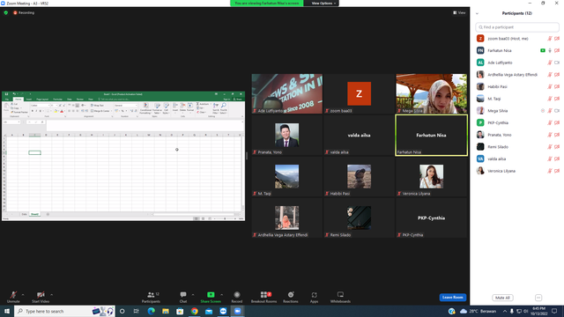This screenshot has width=564, height=317.
Task: Open File Explorer from the taskbar
Action: [x=166, y=311]
